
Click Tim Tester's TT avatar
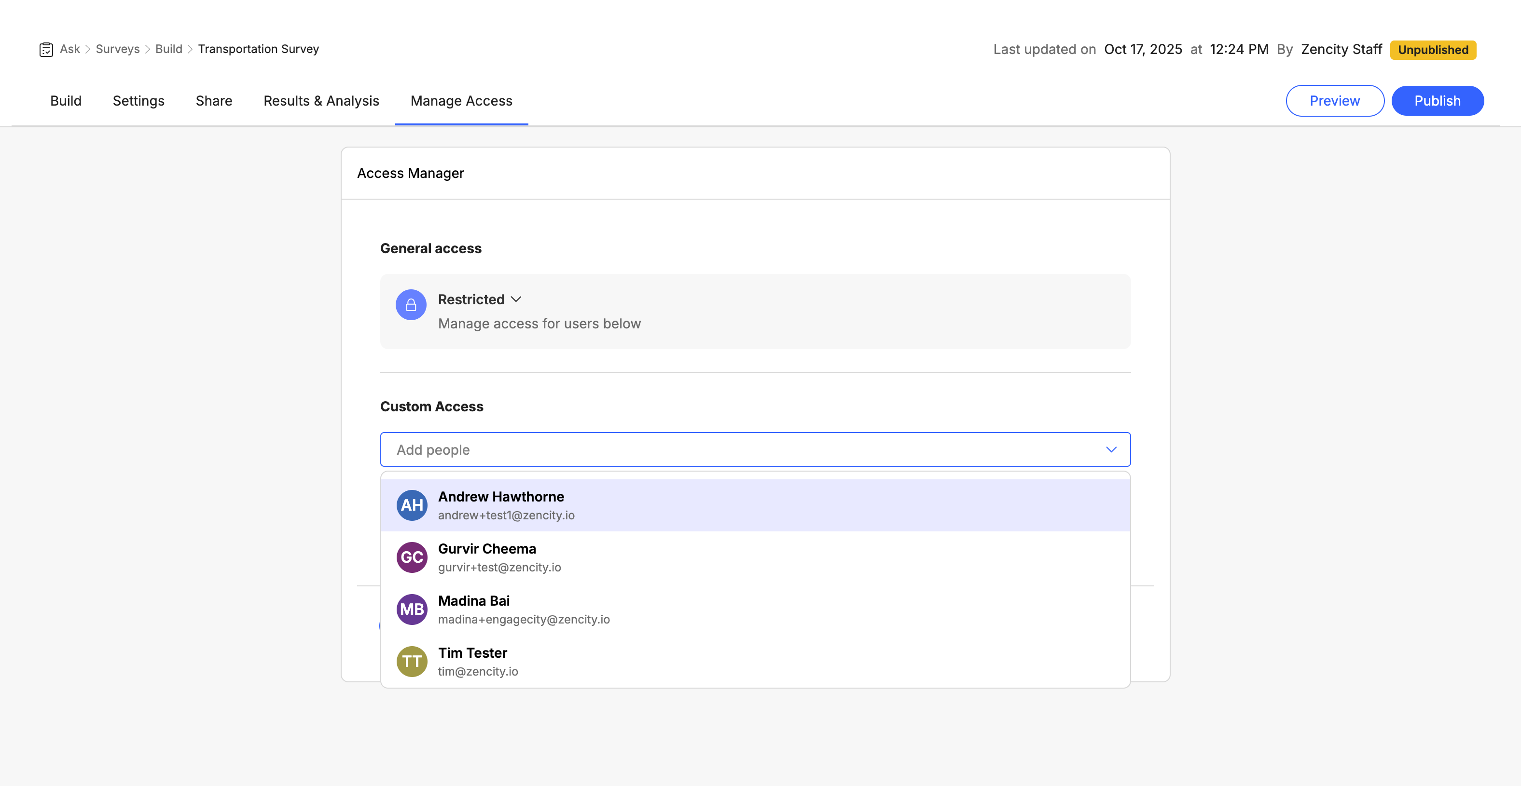(412, 661)
